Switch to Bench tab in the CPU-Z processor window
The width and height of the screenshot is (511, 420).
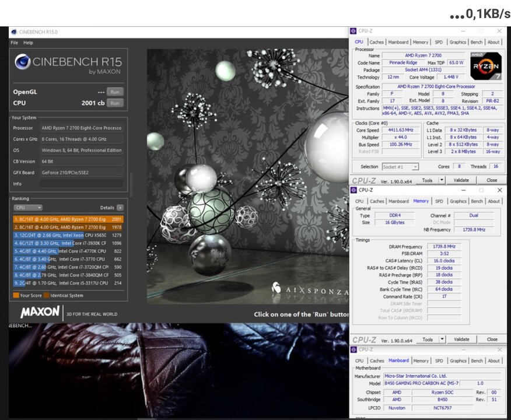477,42
